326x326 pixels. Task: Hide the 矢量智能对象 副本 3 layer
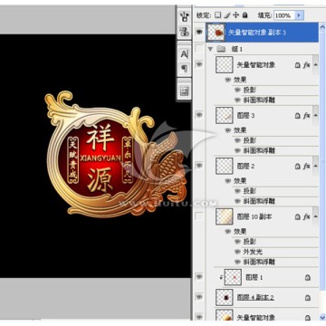point(199,33)
